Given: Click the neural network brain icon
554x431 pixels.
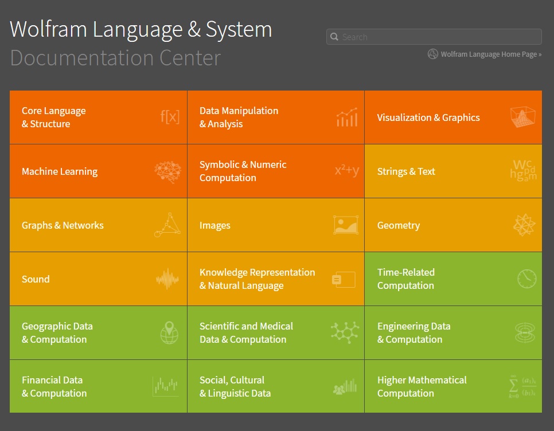Looking at the screenshot, I should [167, 171].
